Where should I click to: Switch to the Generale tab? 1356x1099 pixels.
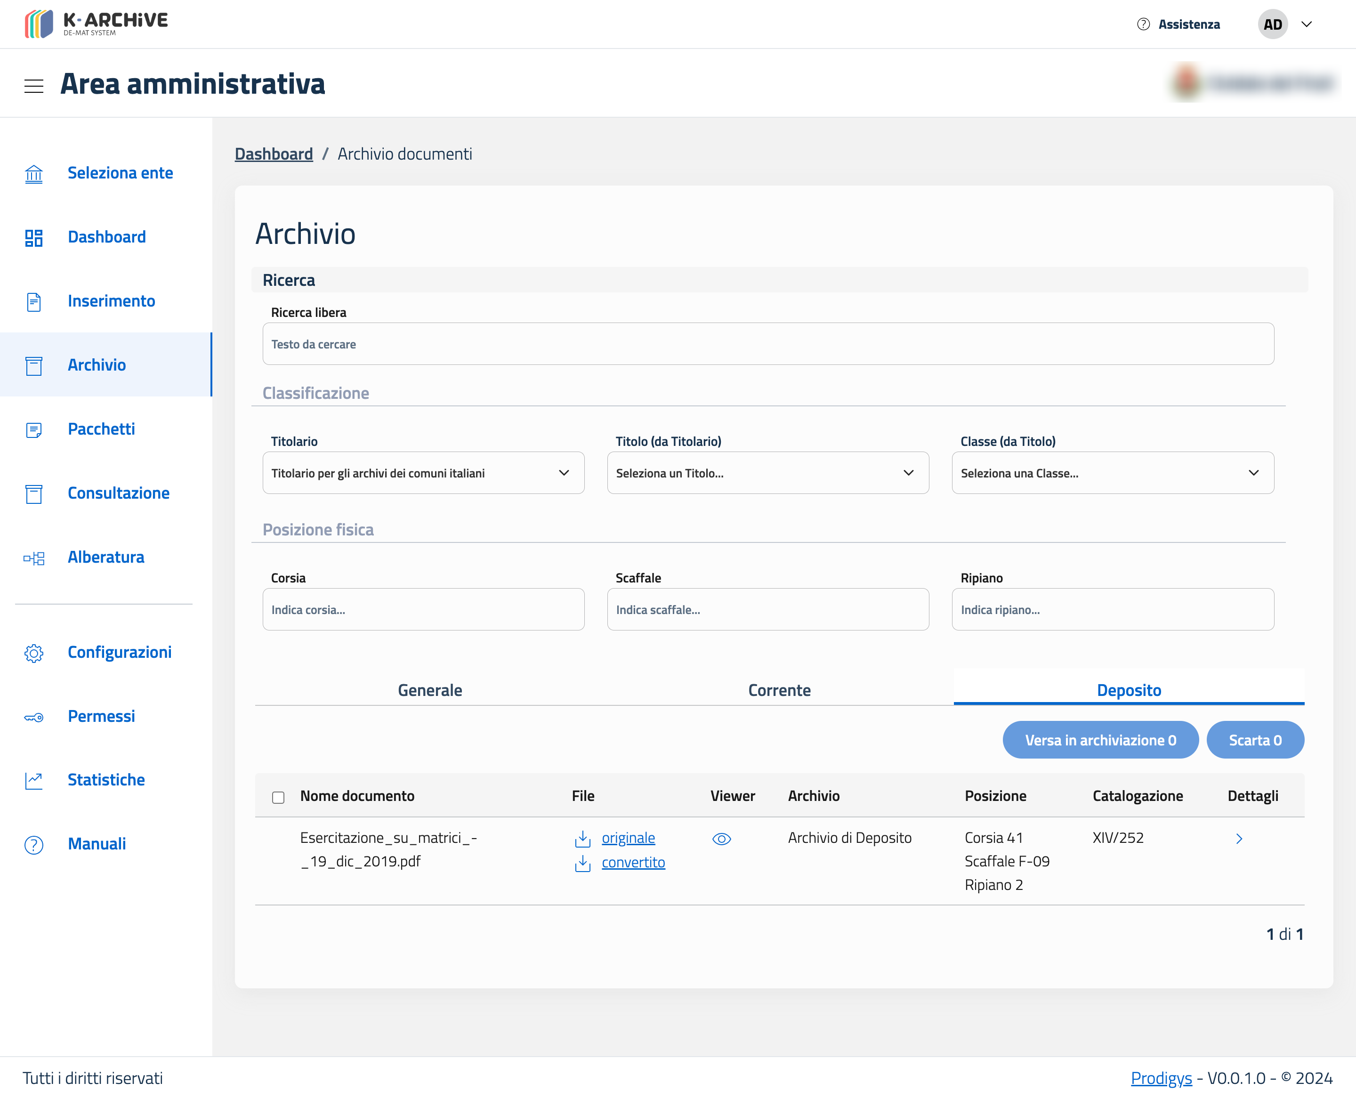coord(430,690)
